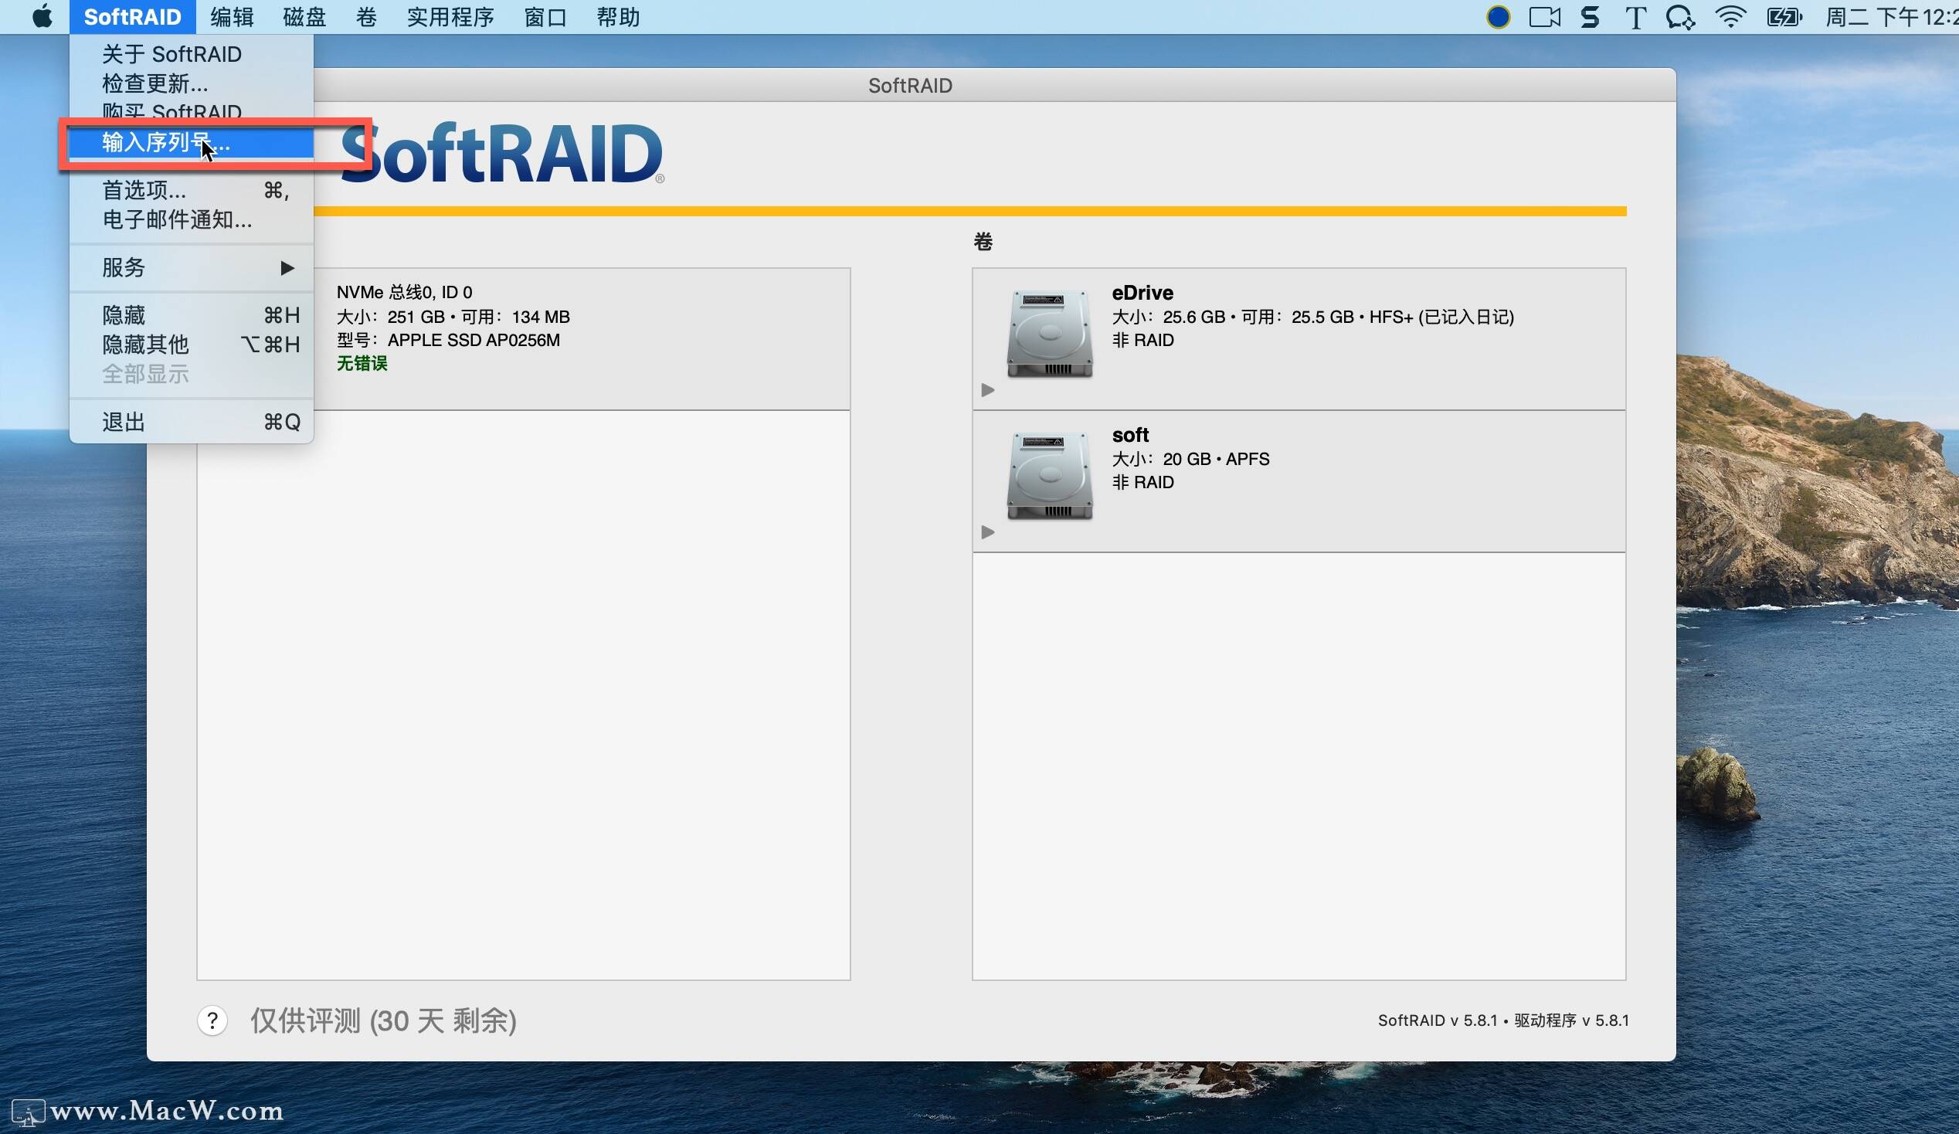
Task: Open 首选项... from the menu
Action: click(x=192, y=191)
